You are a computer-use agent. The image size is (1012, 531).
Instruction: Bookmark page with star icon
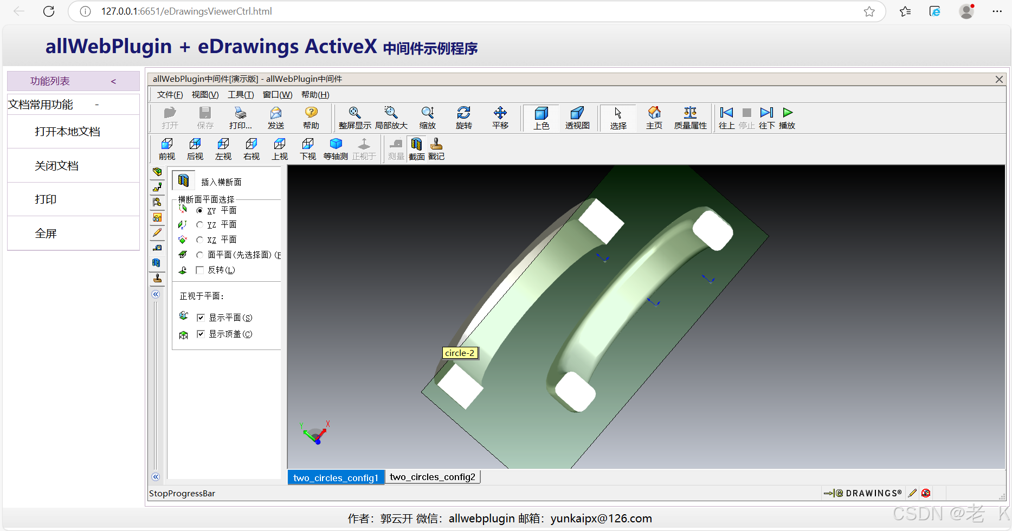coord(869,11)
